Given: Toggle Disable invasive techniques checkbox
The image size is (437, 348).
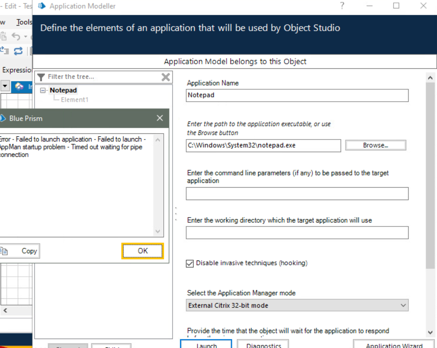Looking at the screenshot, I should [190, 263].
